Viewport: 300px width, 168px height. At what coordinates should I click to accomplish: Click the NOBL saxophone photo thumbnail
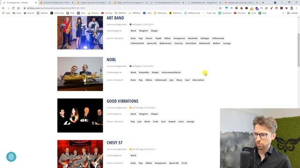tap(80, 74)
